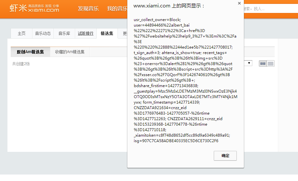Open 发现音乐 in the top navigation

(x=88, y=8)
